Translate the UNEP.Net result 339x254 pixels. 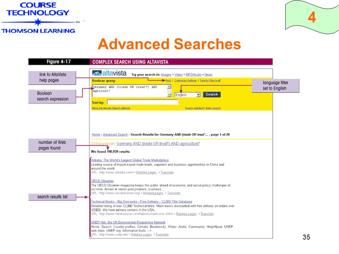pos(162,235)
